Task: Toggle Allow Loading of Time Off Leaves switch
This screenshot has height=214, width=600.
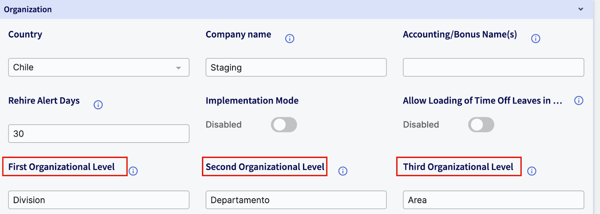Action: [x=481, y=125]
